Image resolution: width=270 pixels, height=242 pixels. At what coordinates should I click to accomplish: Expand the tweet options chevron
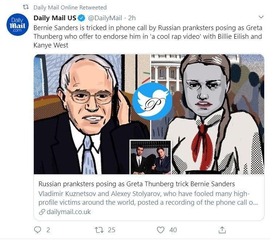261,17
